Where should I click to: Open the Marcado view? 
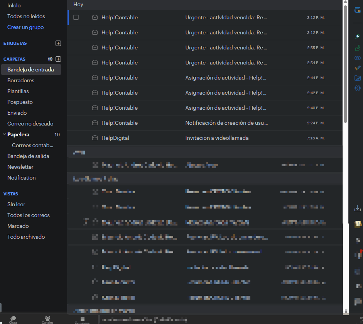coord(18,226)
